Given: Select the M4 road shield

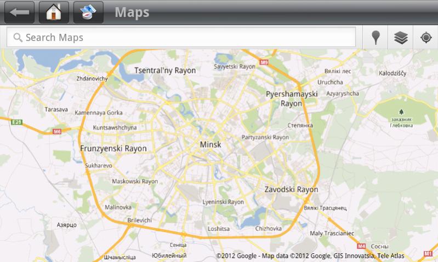Looking at the screenshot, I should pyautogui.click(x=361, y=246).
